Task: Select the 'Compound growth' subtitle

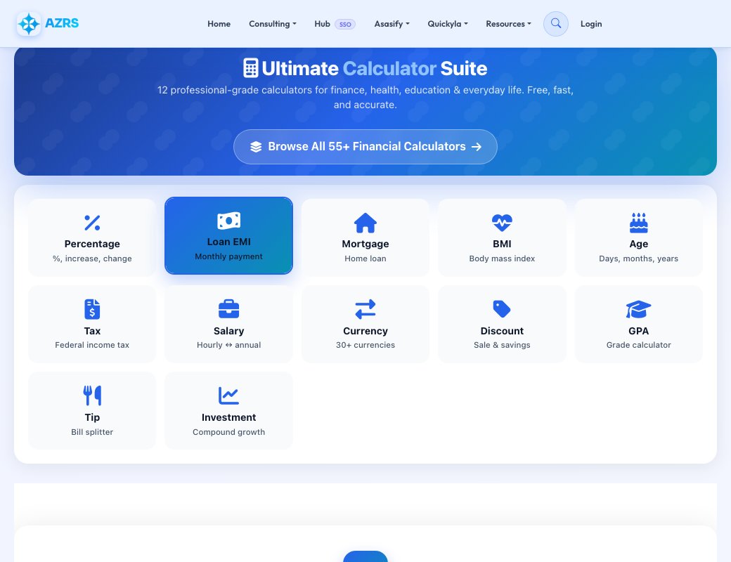Action: pos(229,432)
